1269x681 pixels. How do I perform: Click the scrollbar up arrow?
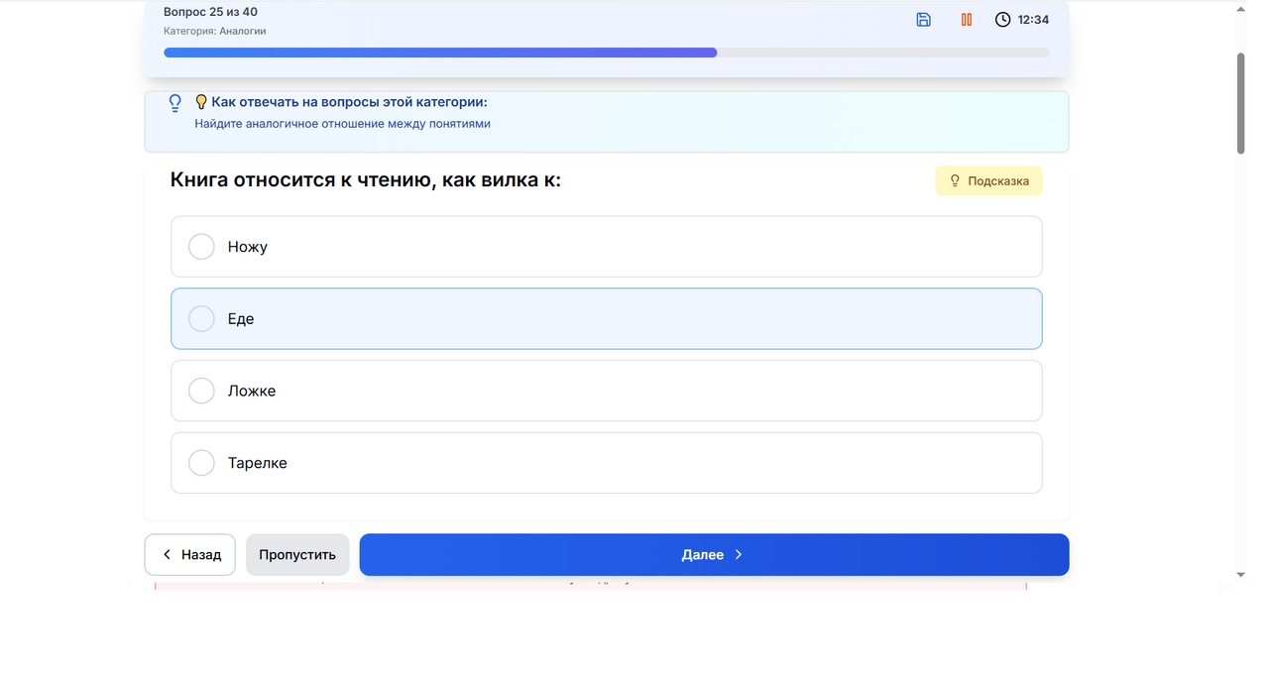click(x=1240, y=8)
